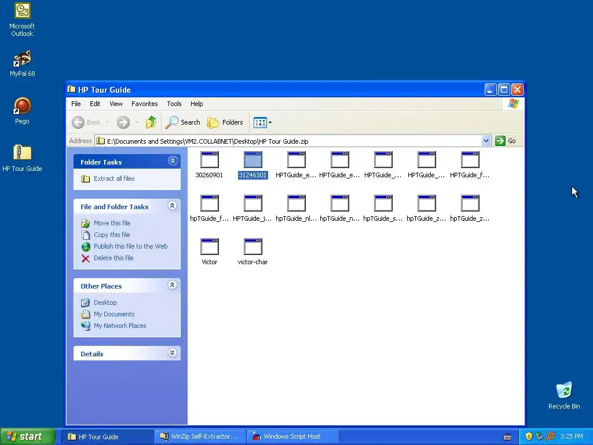Open the View menu
Screen dimensions: 593x445
coord(116,104)
